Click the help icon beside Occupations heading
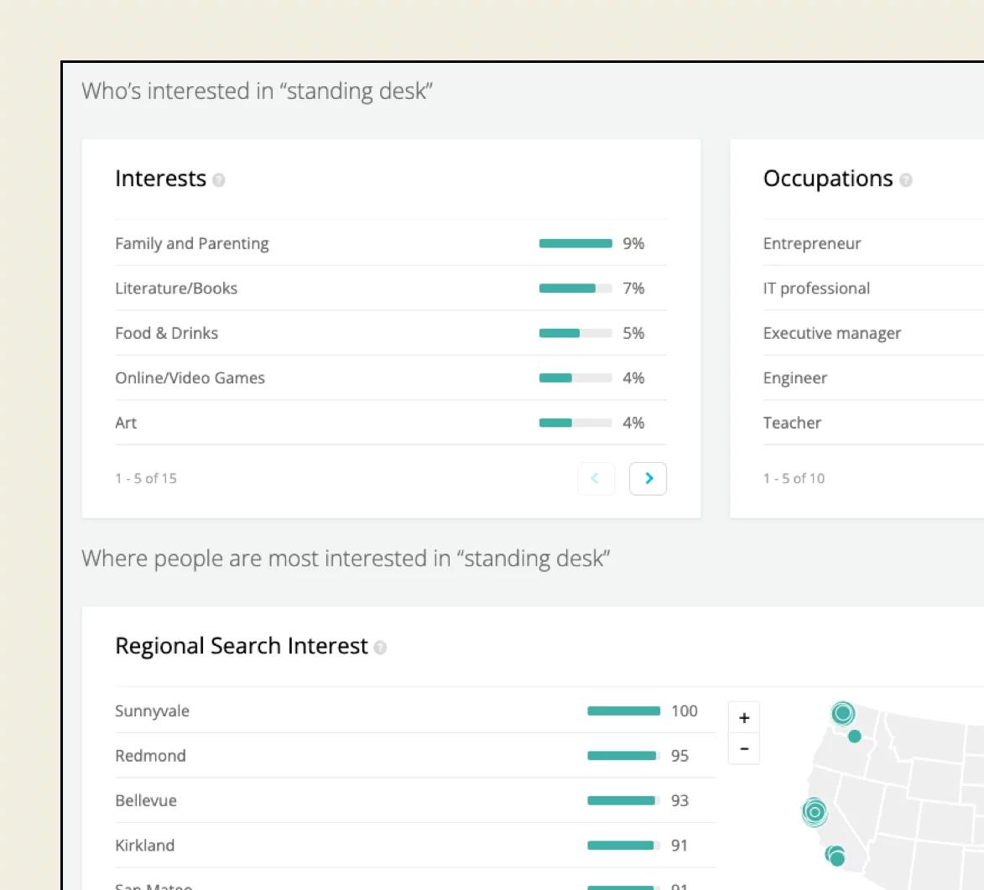This screenshot has width=984, height=890. 906,180
